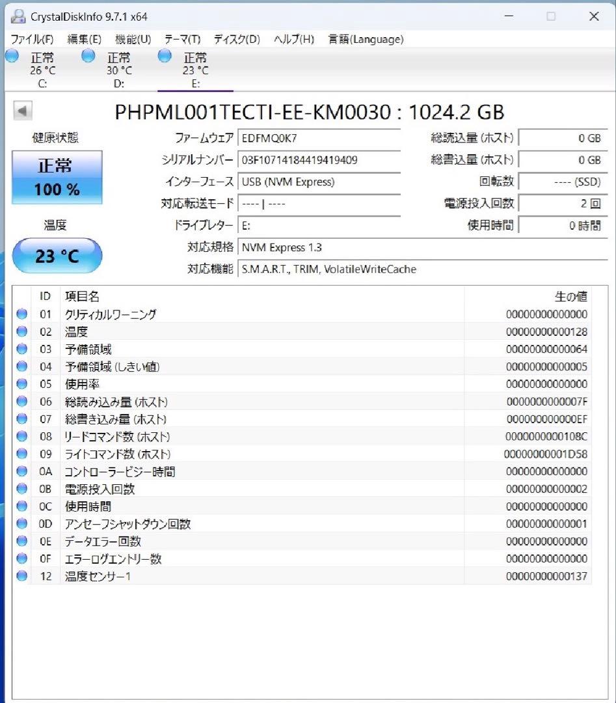Click the status dot next to データエラー回数
616x703 pixels.
coord(21,541)
